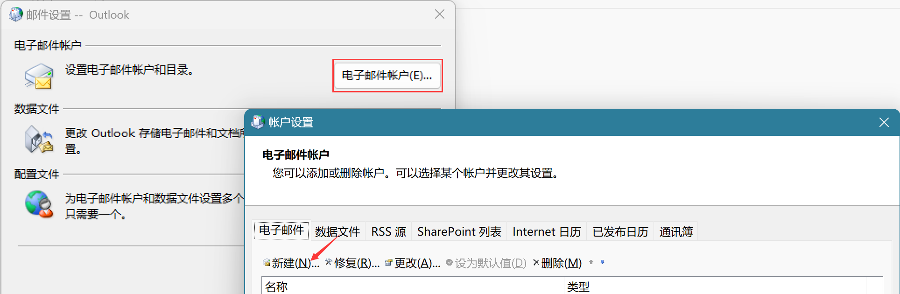Click the move up arrow icon

click(x=591, y=262)
